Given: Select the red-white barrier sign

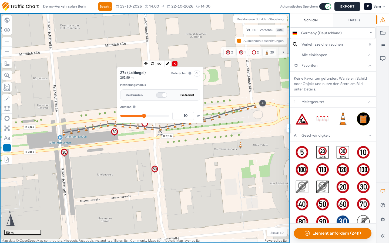Looking at the screenshot, I should tap(323, 119).
